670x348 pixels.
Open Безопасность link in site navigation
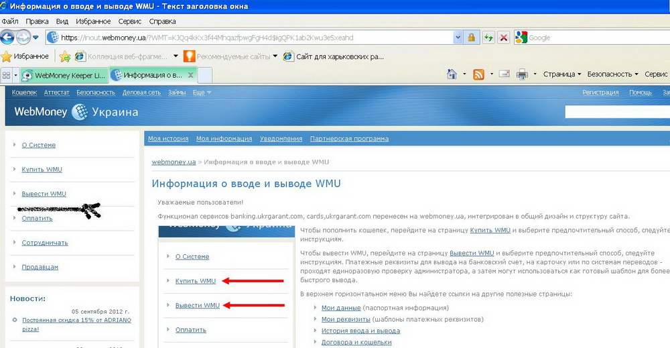pyautogui.click(x=96, y=93)
